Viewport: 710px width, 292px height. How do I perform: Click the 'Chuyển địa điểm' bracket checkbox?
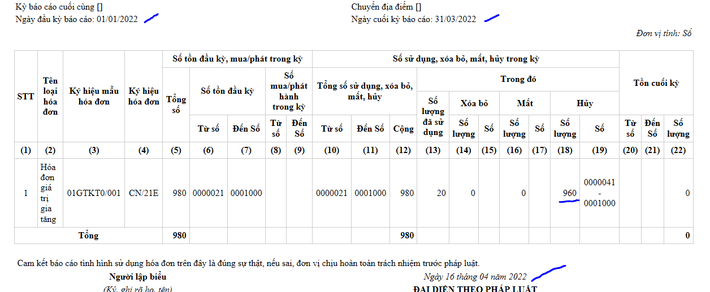418,7
